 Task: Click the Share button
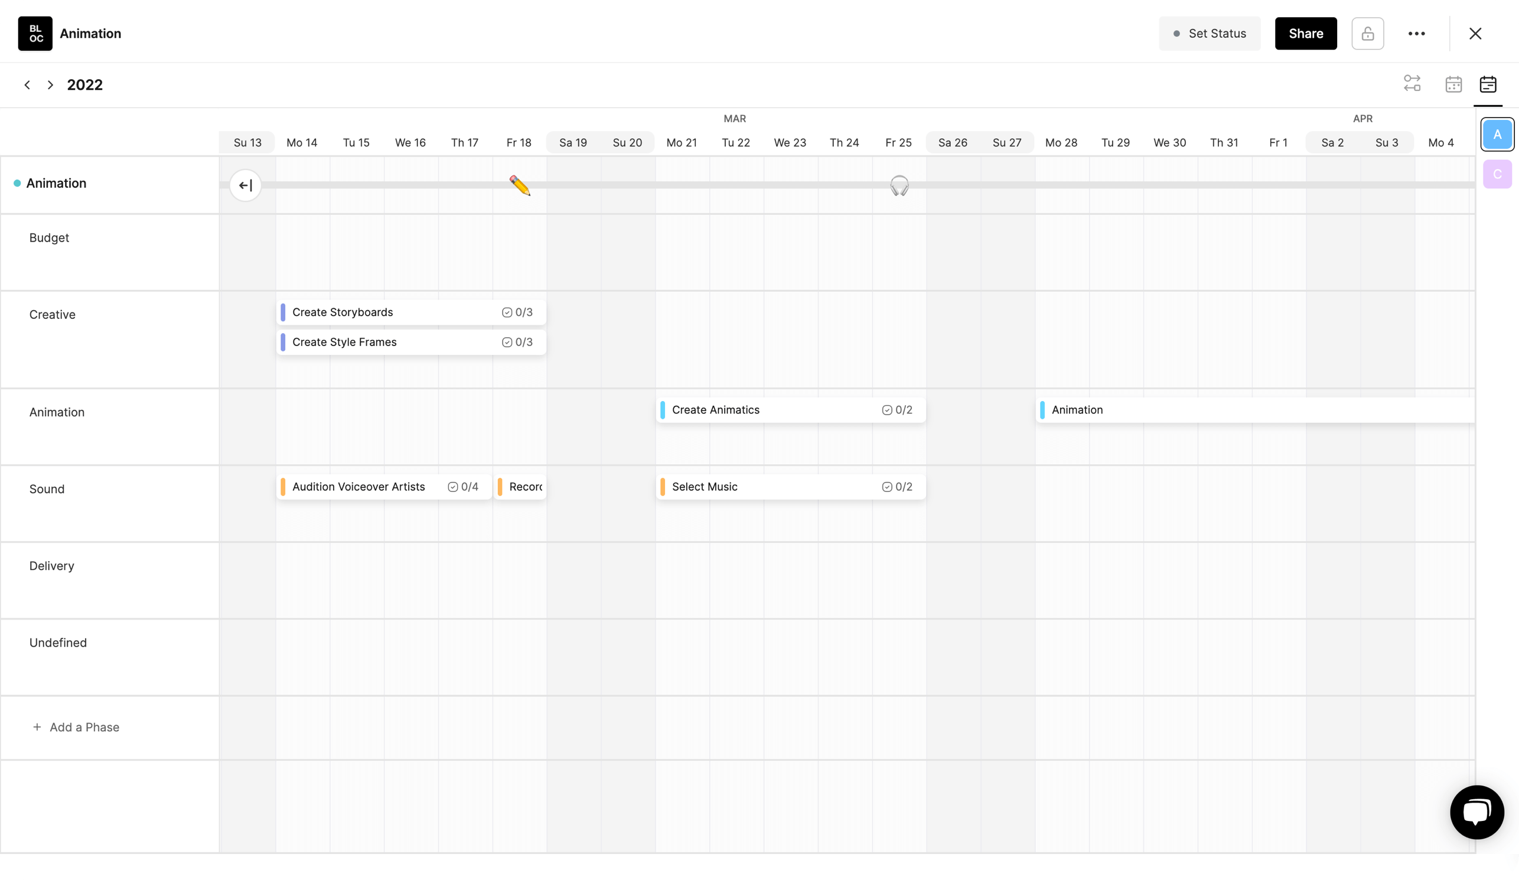(1305, 34)
